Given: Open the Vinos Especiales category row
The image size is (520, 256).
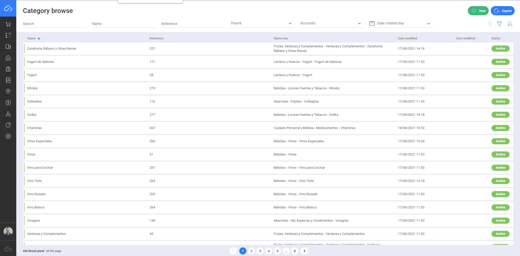Looking at the screenshot, I should [268, 141].
